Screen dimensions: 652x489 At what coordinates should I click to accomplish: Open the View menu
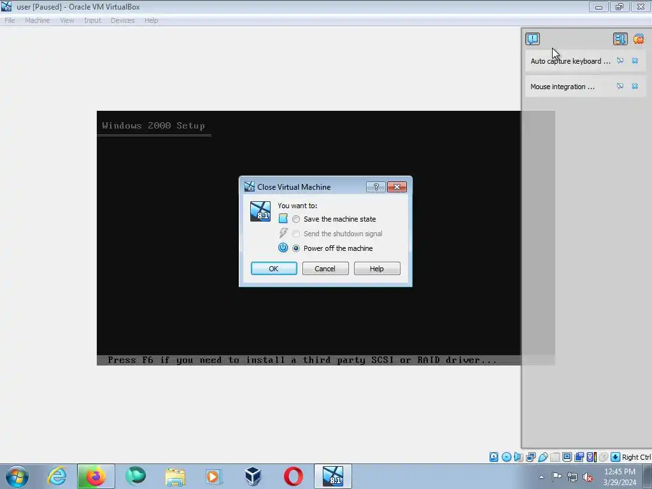pyautogui.click(x=67, y=20)
